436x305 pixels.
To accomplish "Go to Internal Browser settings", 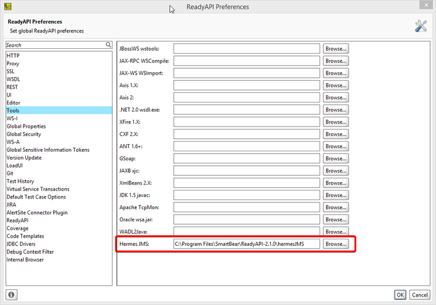I will click(x=25, y=260).
